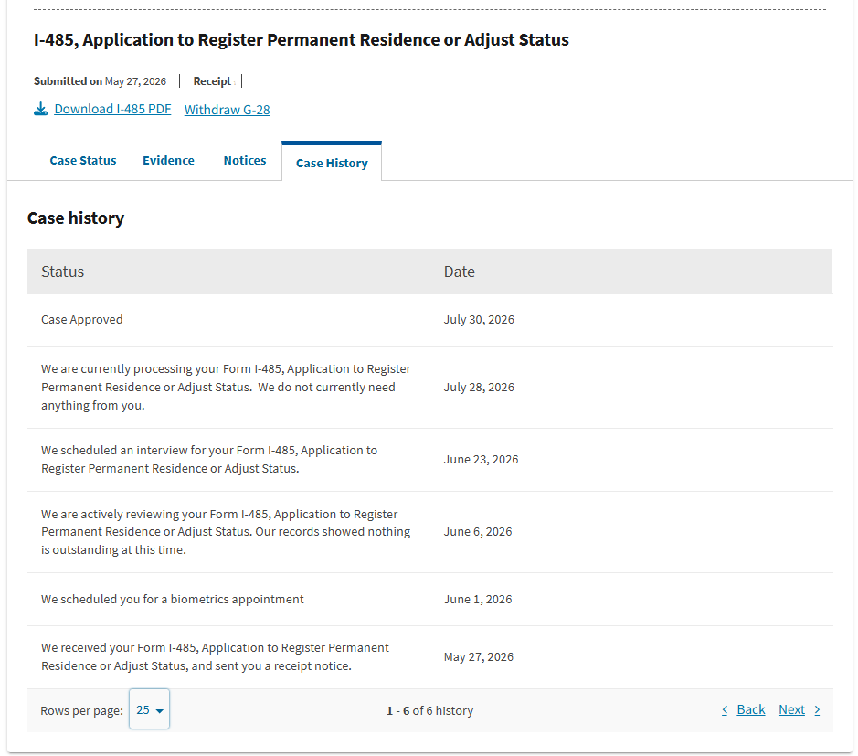Open the Download I-485 PDF link
858x756 pixels.
click(x=112, y=109)
